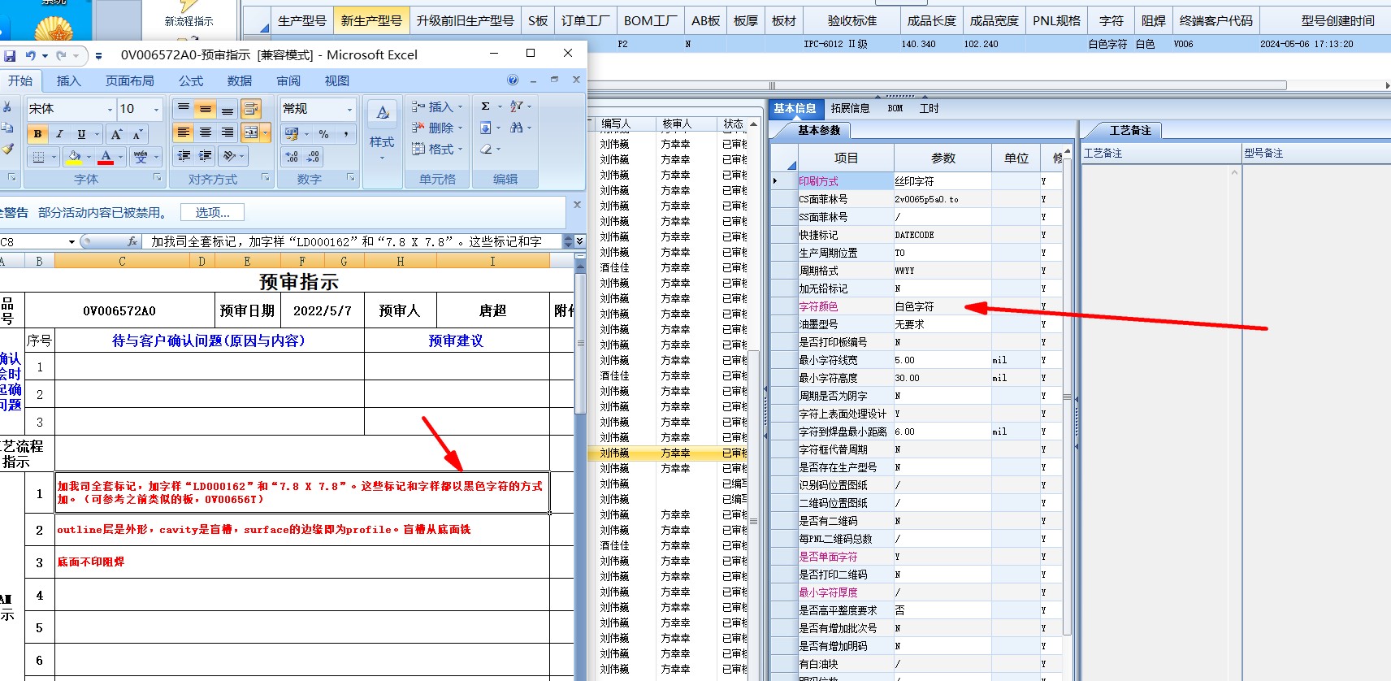This screenshot has height=681, width=1391.
Task: Increase indent in alignment group
Action: 206,155
